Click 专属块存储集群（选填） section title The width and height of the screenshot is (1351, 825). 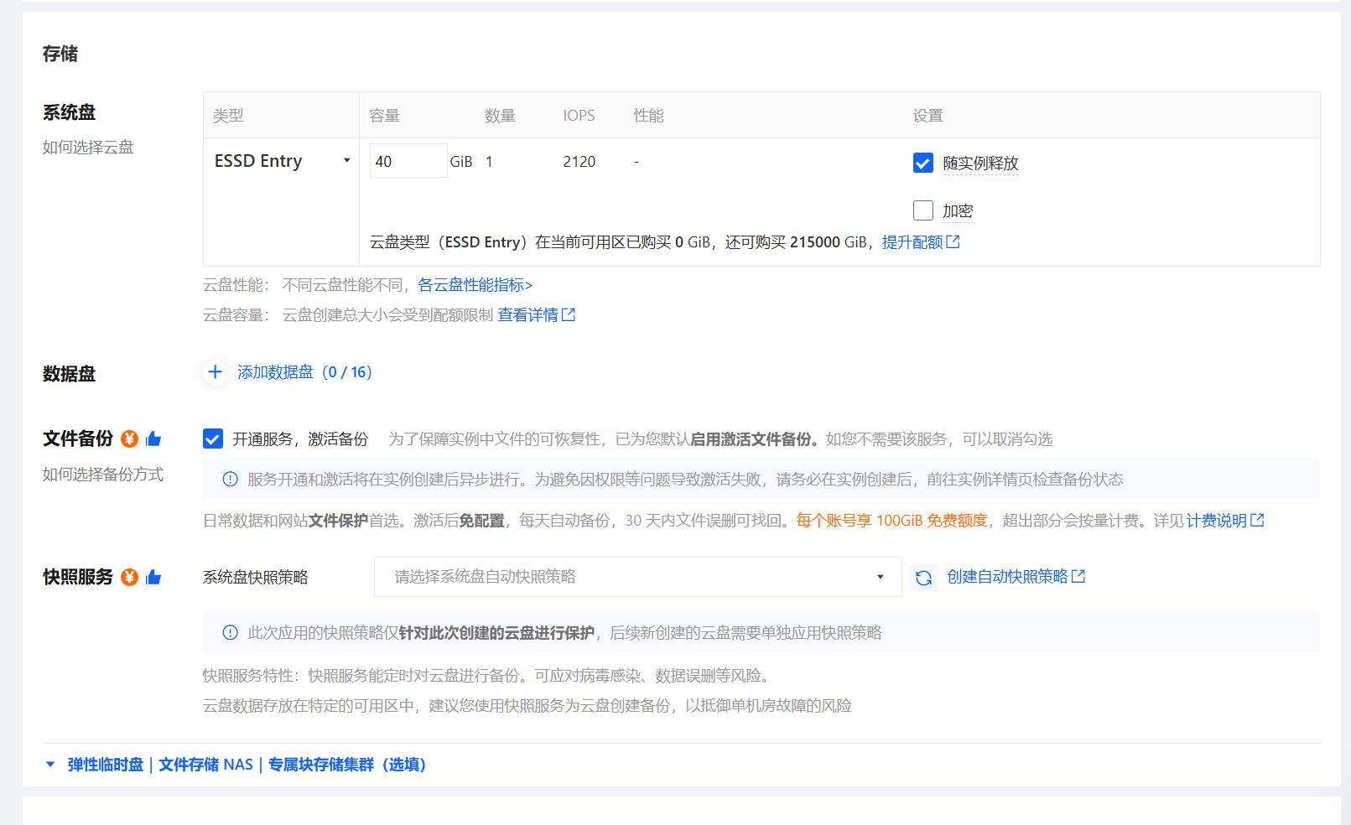coord(347,765)
